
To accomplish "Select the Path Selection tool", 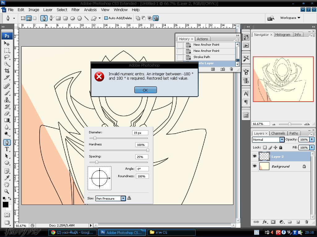I will coord(7,156).
